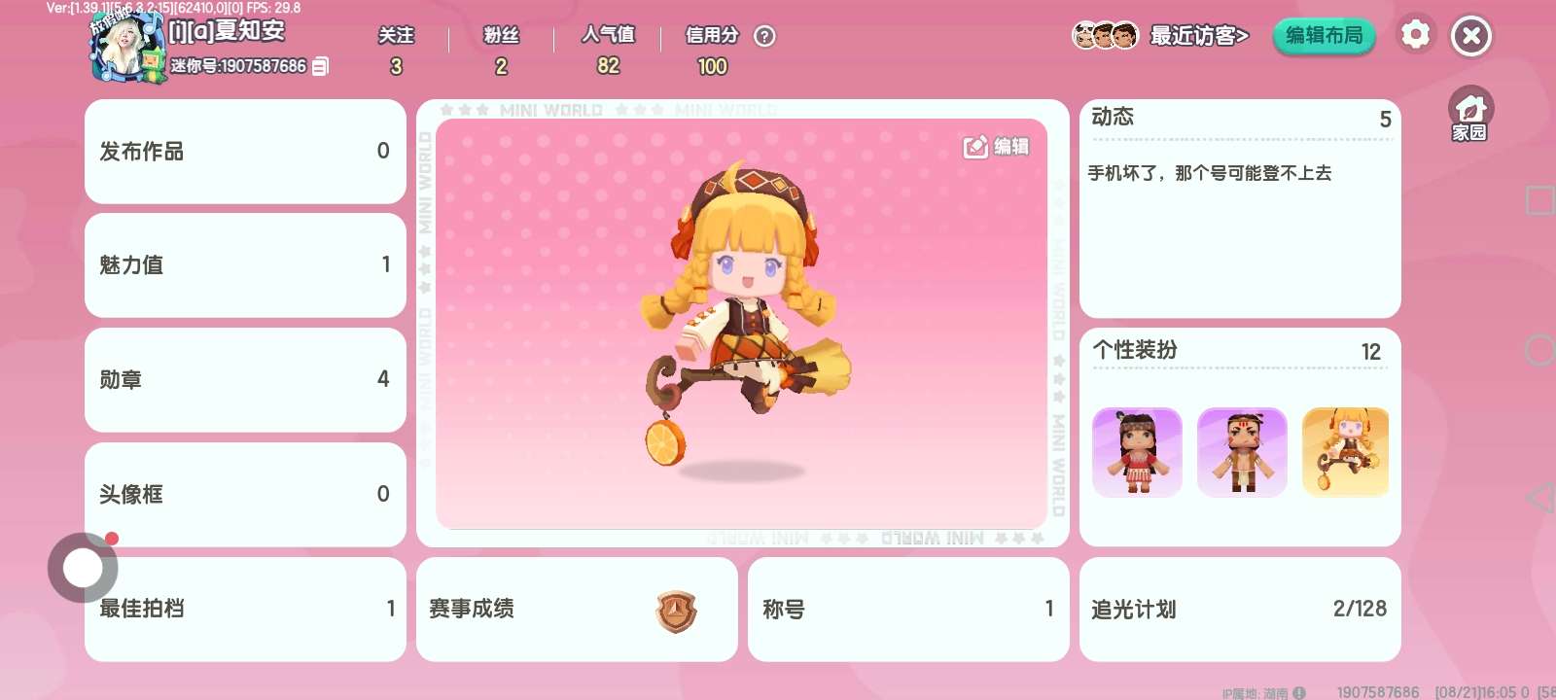Tap the 编辑 edit icon on avatar display
The height and width of the screenshot is (700, 1556).
point(996,146)
